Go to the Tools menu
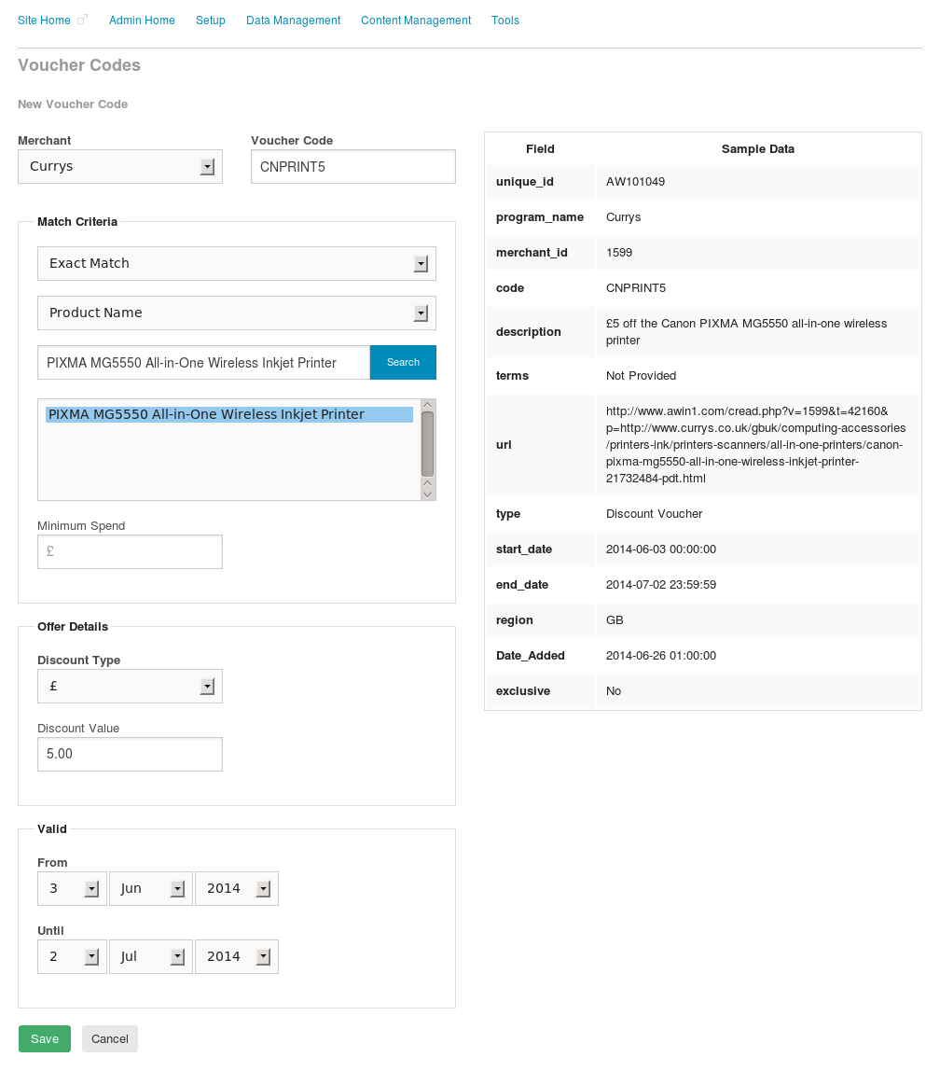Image resolution: width=940 pixels, height=1071 pixels. point(505,21)
